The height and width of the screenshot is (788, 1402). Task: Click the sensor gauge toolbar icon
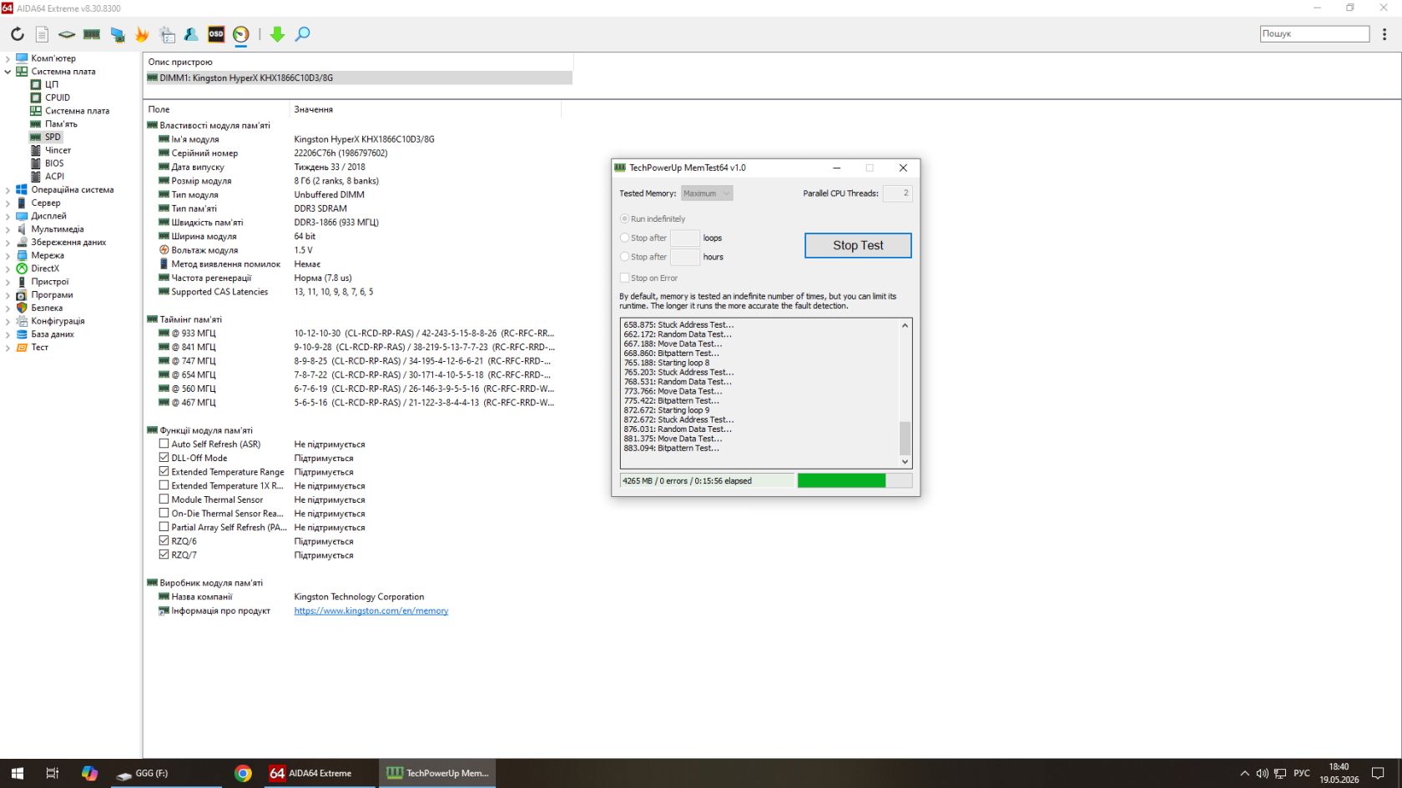[241, 34]
